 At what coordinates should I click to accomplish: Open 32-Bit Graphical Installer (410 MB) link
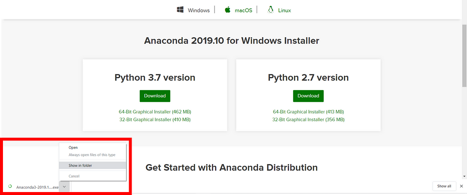pyautogui.click(x=155, y=120)
